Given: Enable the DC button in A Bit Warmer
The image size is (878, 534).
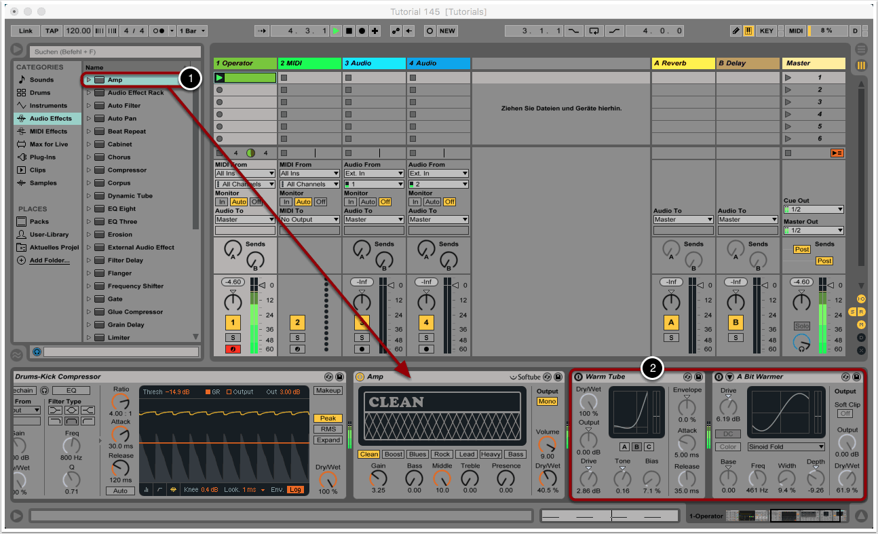Looking at the screenshot, I should [727, 434].
